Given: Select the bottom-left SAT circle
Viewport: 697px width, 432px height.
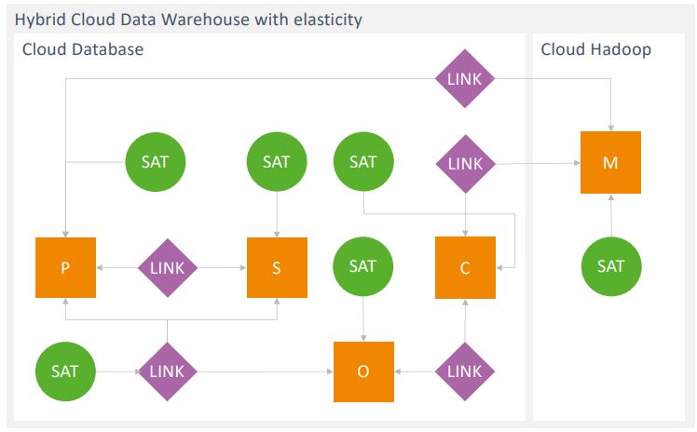Looking at the screenshot, I should 65,371.
